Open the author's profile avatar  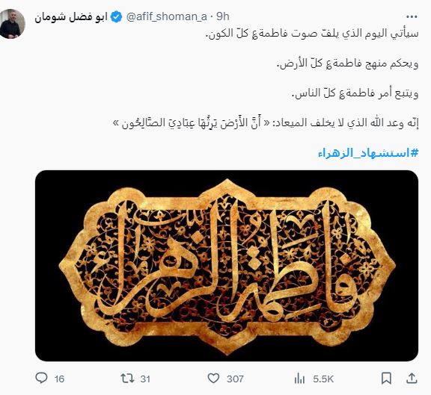tap(13, 24)
